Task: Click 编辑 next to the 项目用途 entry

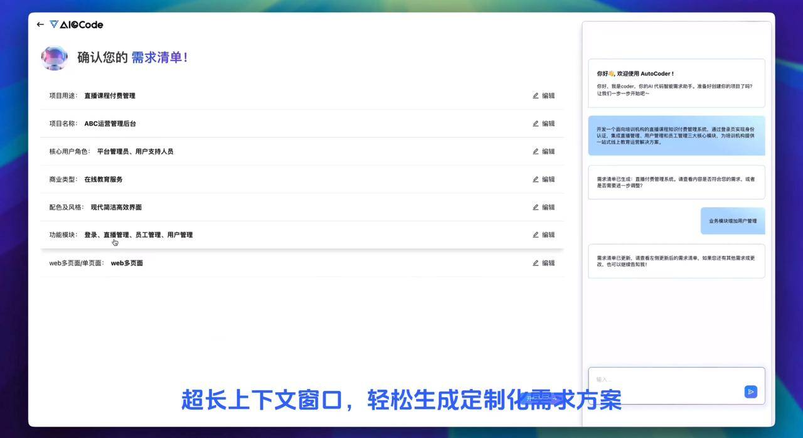Action: [548, 95]
